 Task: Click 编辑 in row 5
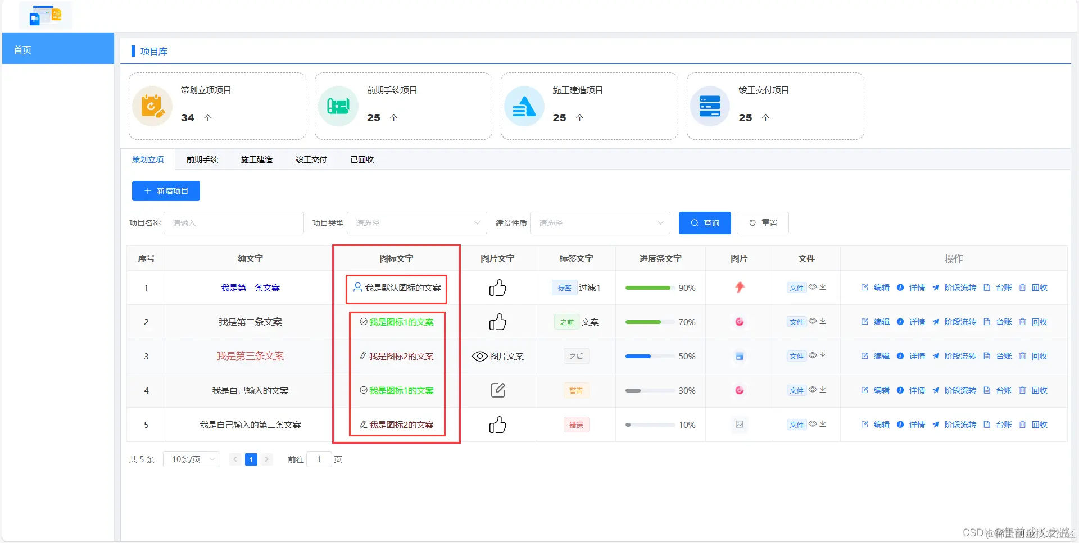point(875,425)
